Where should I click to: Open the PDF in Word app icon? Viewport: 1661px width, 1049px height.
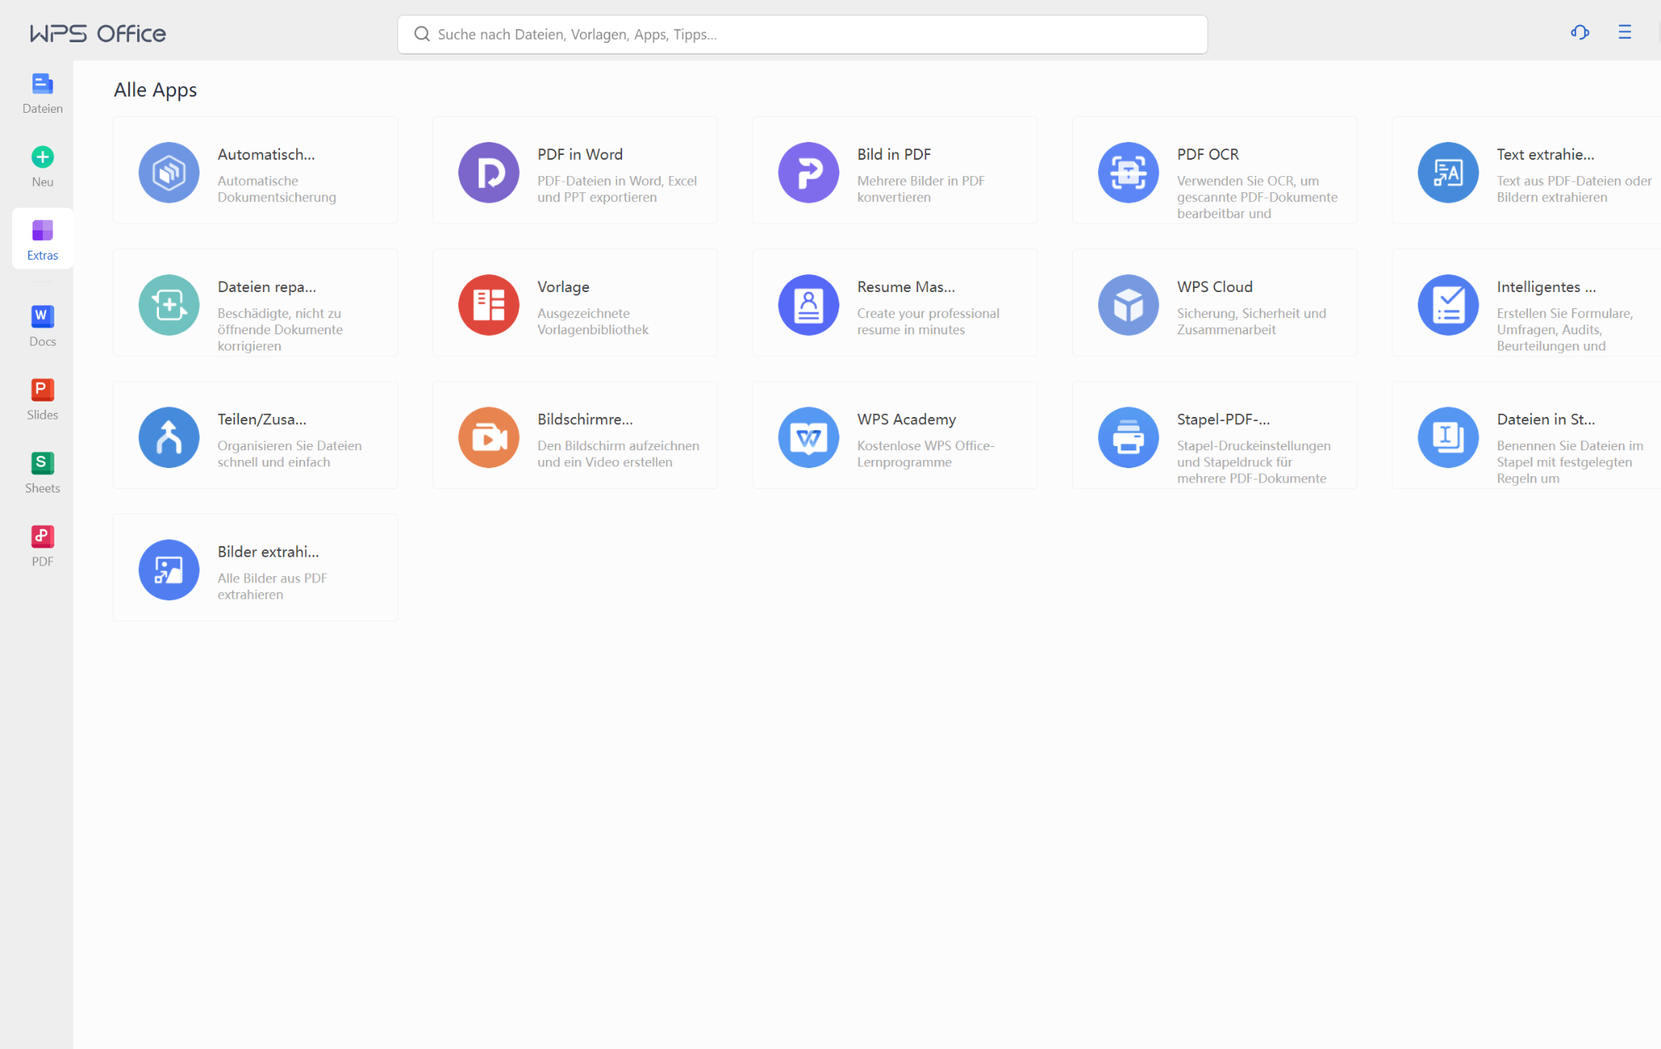tap(488, 172)
